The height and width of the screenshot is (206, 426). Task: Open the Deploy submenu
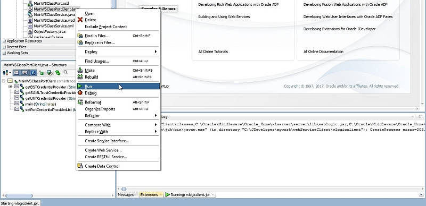tap(118, 52)
